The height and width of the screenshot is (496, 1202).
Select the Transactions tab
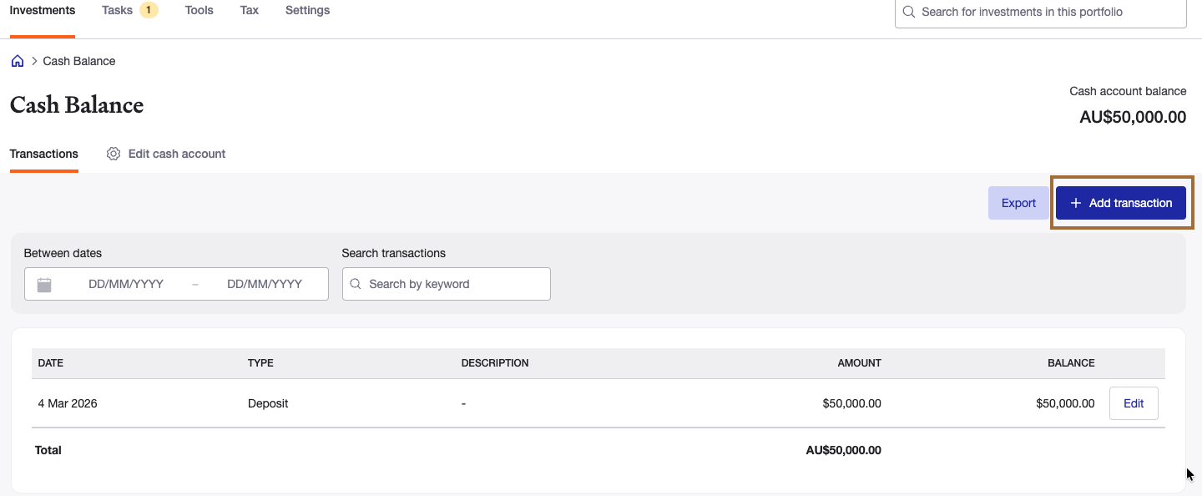point(44,154)
